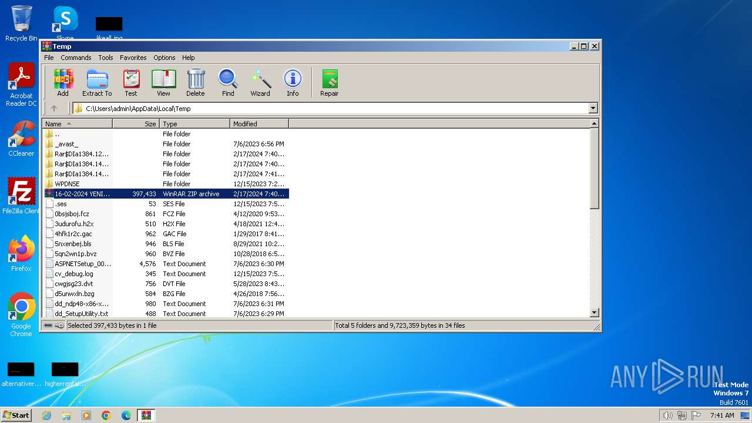Screen dimensions: 752x423
Task: Open the Find tool
Action: click(228, 82)
